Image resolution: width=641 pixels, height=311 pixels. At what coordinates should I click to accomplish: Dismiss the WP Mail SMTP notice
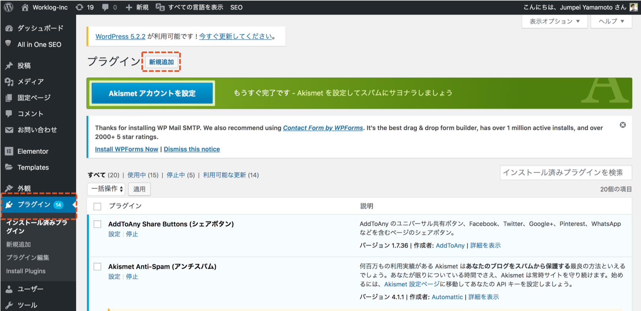(x=623, y=125)
